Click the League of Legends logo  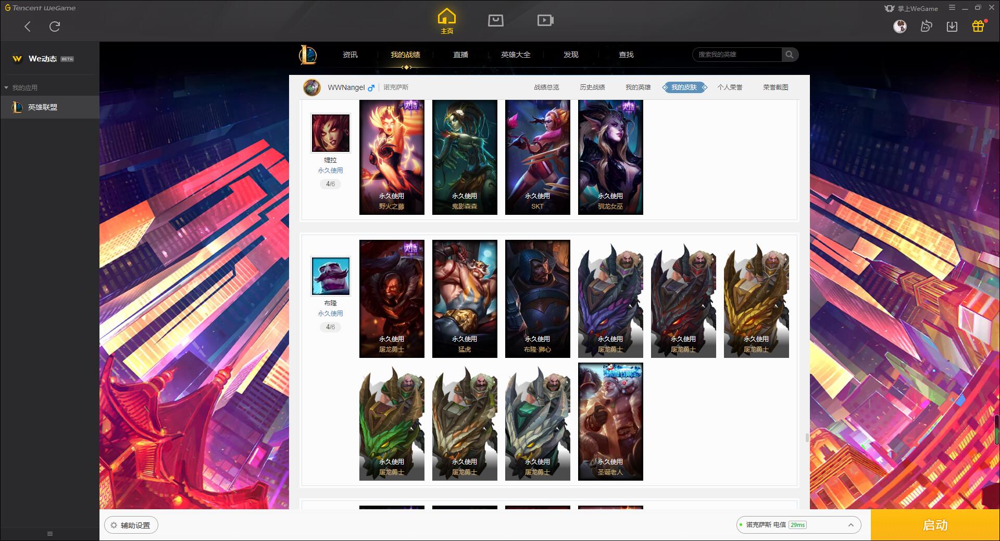tap(308, 55)
